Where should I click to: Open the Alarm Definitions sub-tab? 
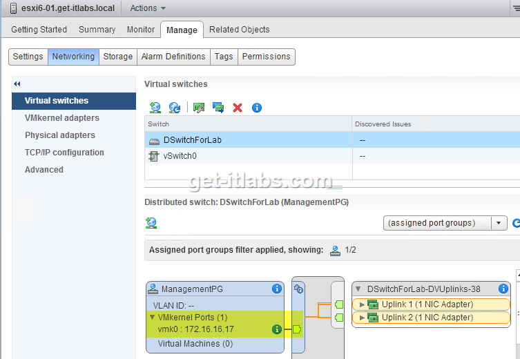173,57
